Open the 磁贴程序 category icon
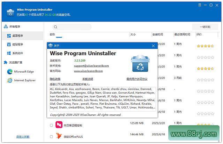Screen dimensions: 223x144 pyautogui.click(x=9, y=45)
